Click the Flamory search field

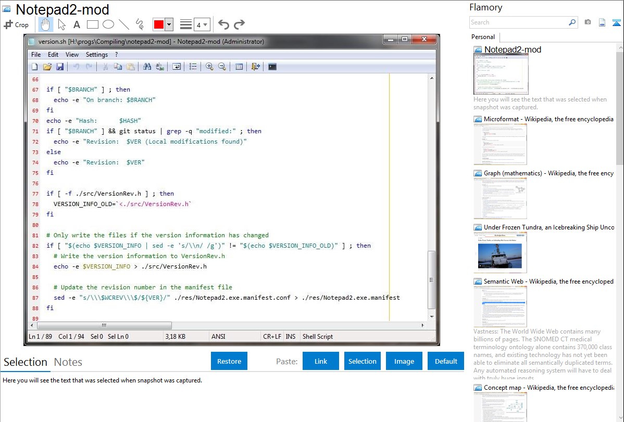(518, 22)
